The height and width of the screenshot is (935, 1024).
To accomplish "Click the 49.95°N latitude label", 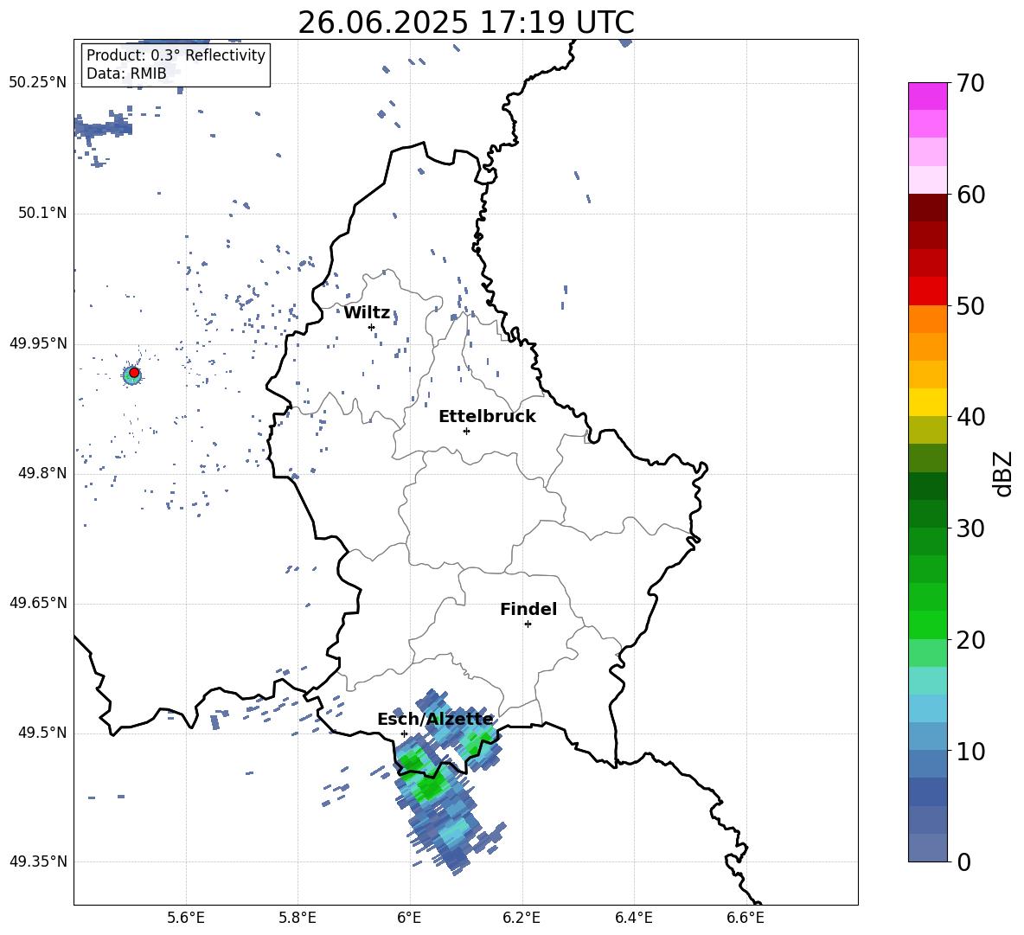I will [38, 343].
